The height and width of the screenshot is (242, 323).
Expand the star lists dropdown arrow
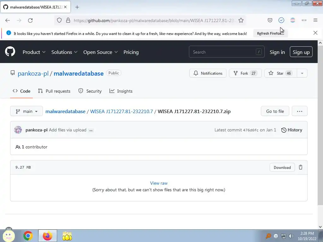(x=302, y=73)
